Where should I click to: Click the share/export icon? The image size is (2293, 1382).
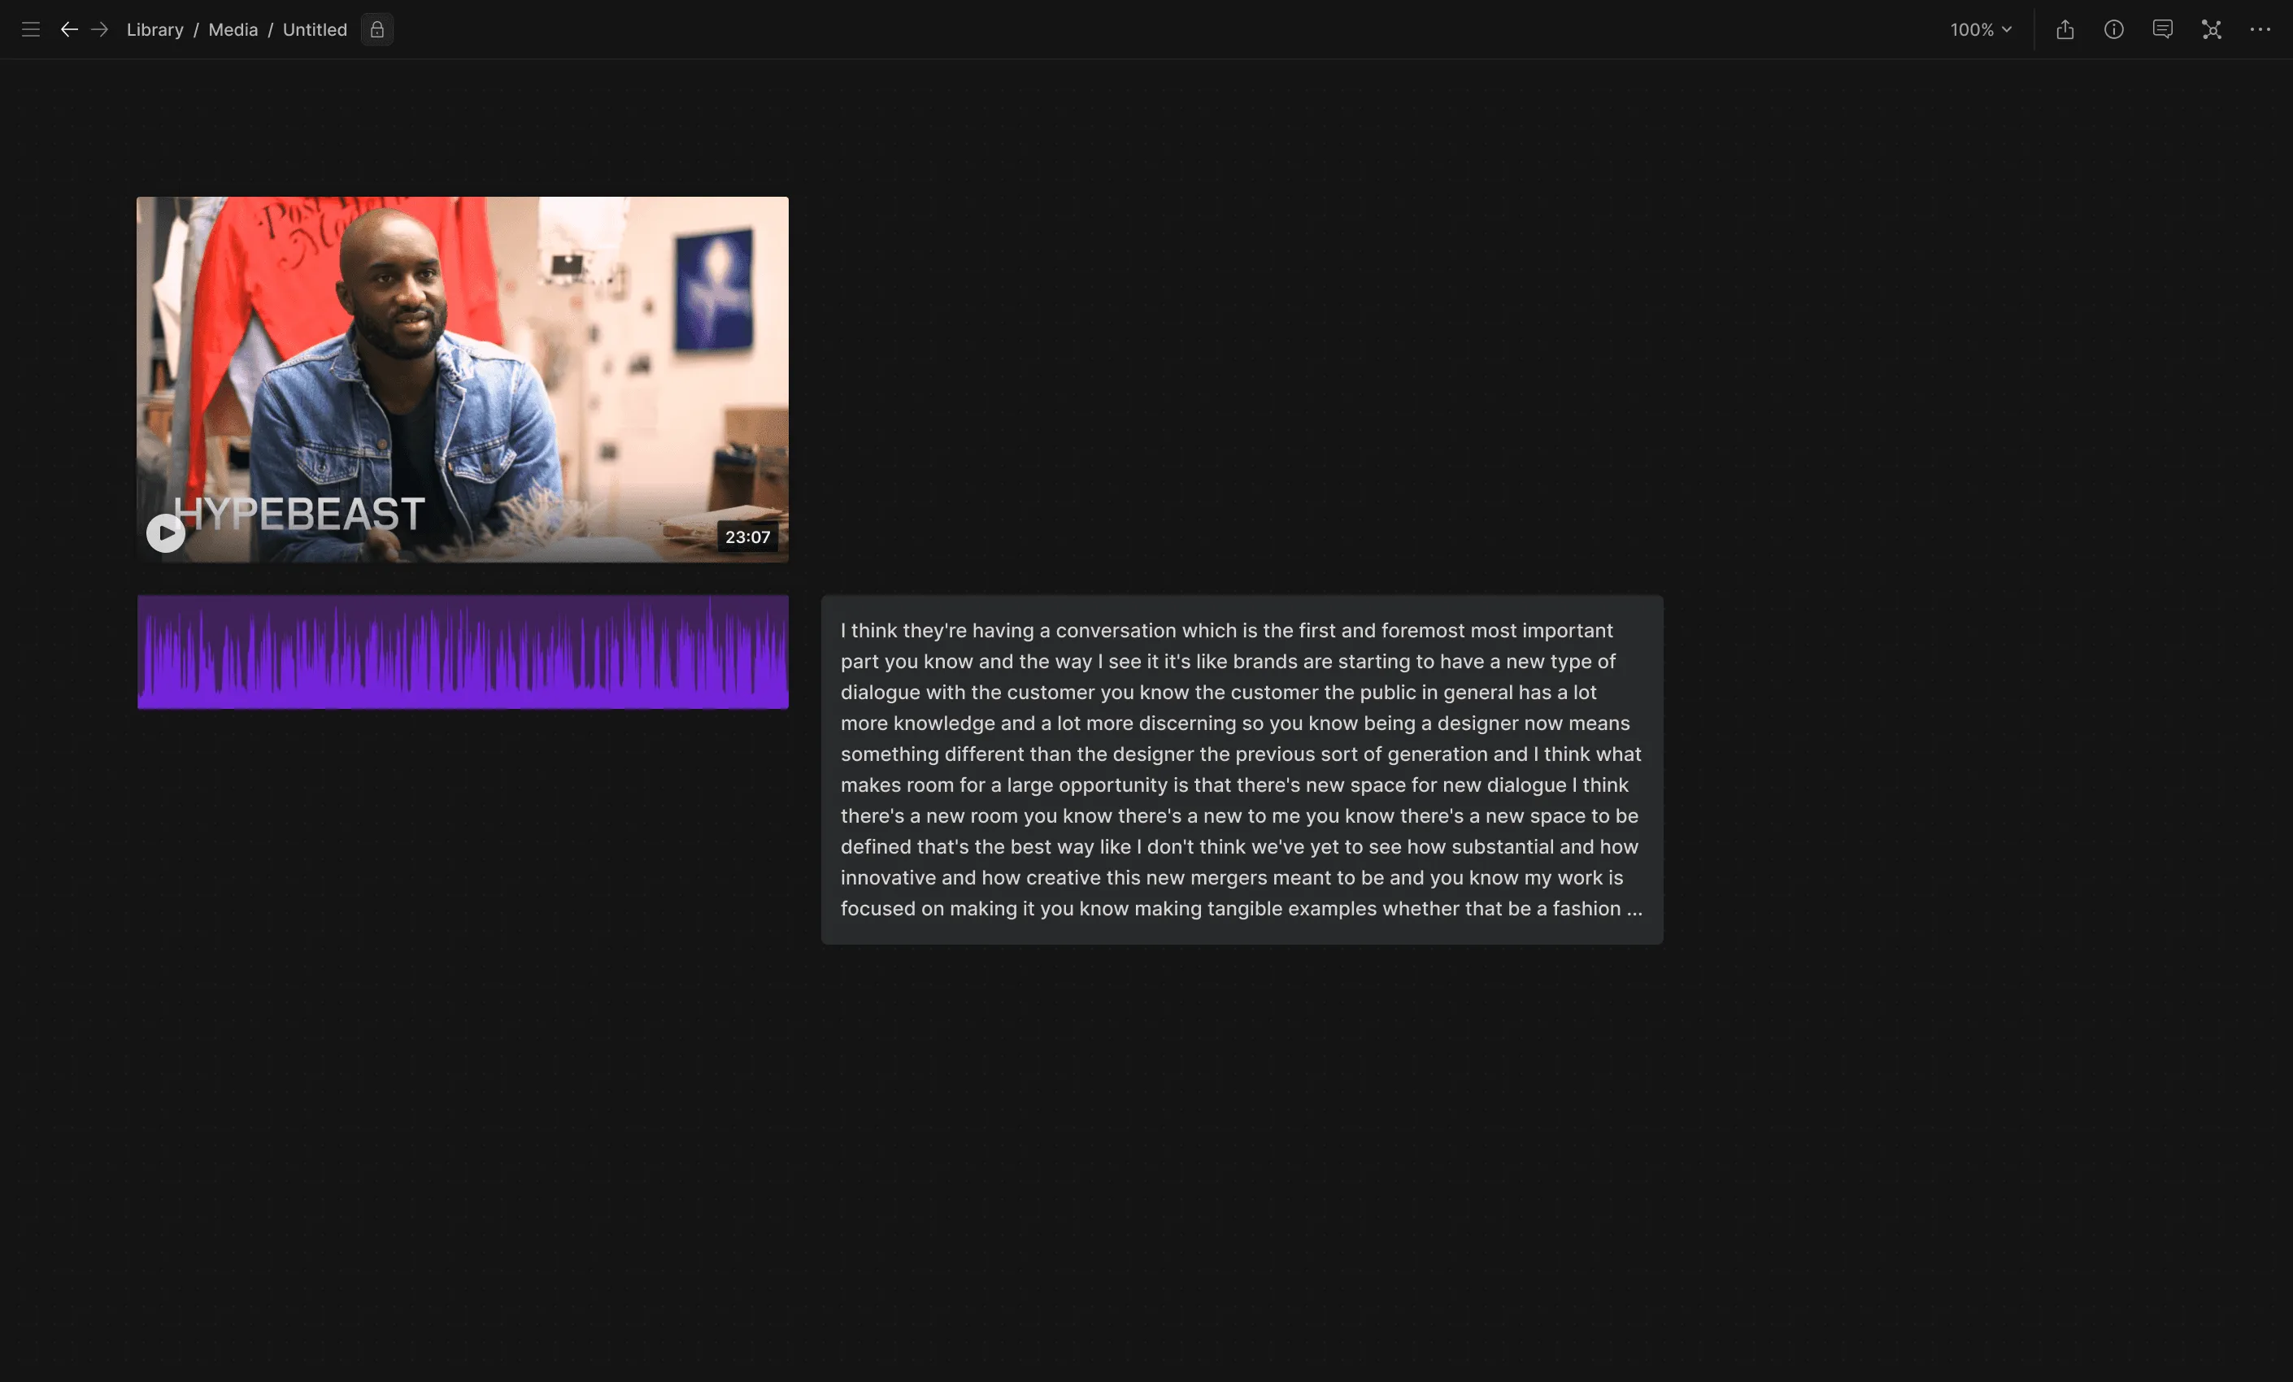(x=2065, y=30)
